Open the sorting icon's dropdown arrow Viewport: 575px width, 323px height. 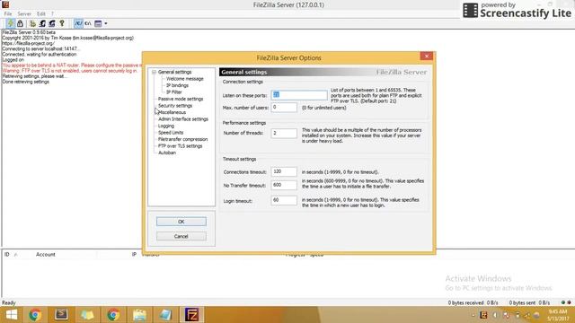click(106, 23)
